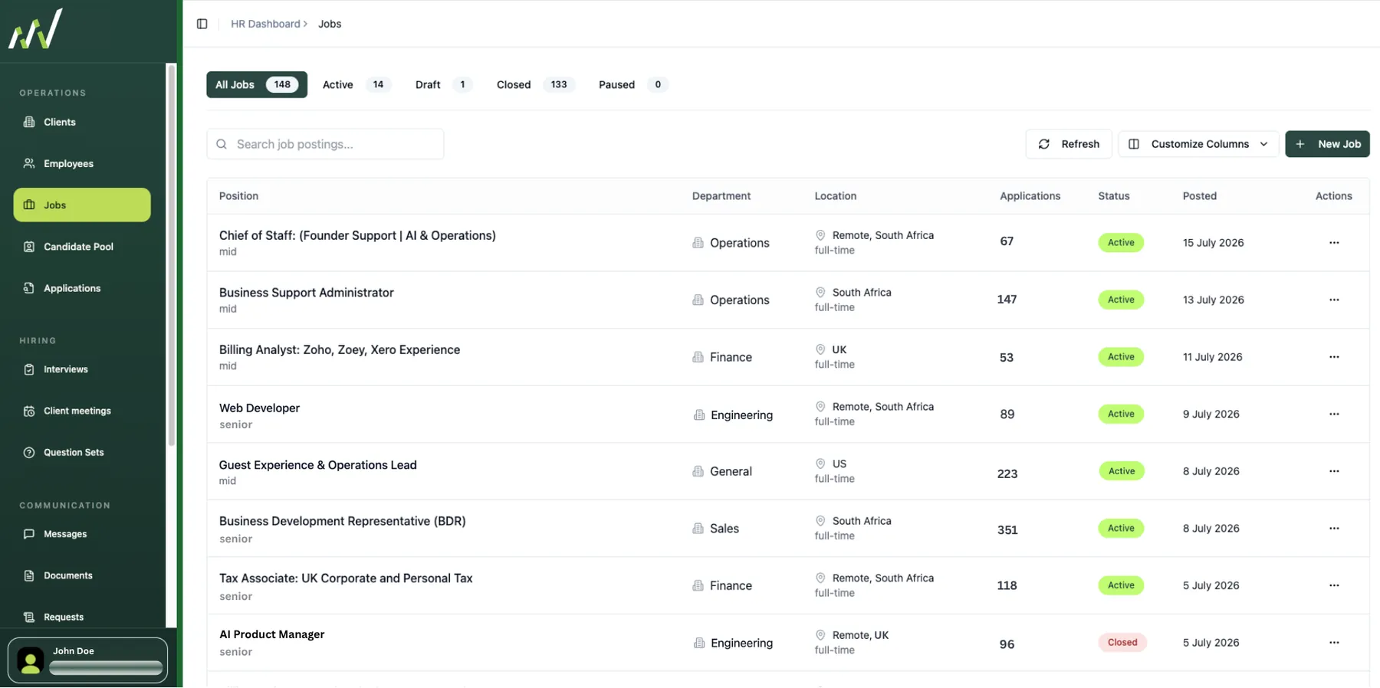Open the Web Developer job posting

tap(259, 408)
